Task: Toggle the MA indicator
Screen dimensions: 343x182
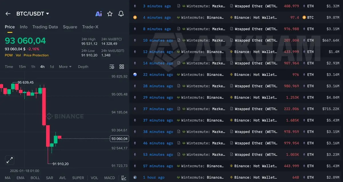Action: tap(8, 178)
